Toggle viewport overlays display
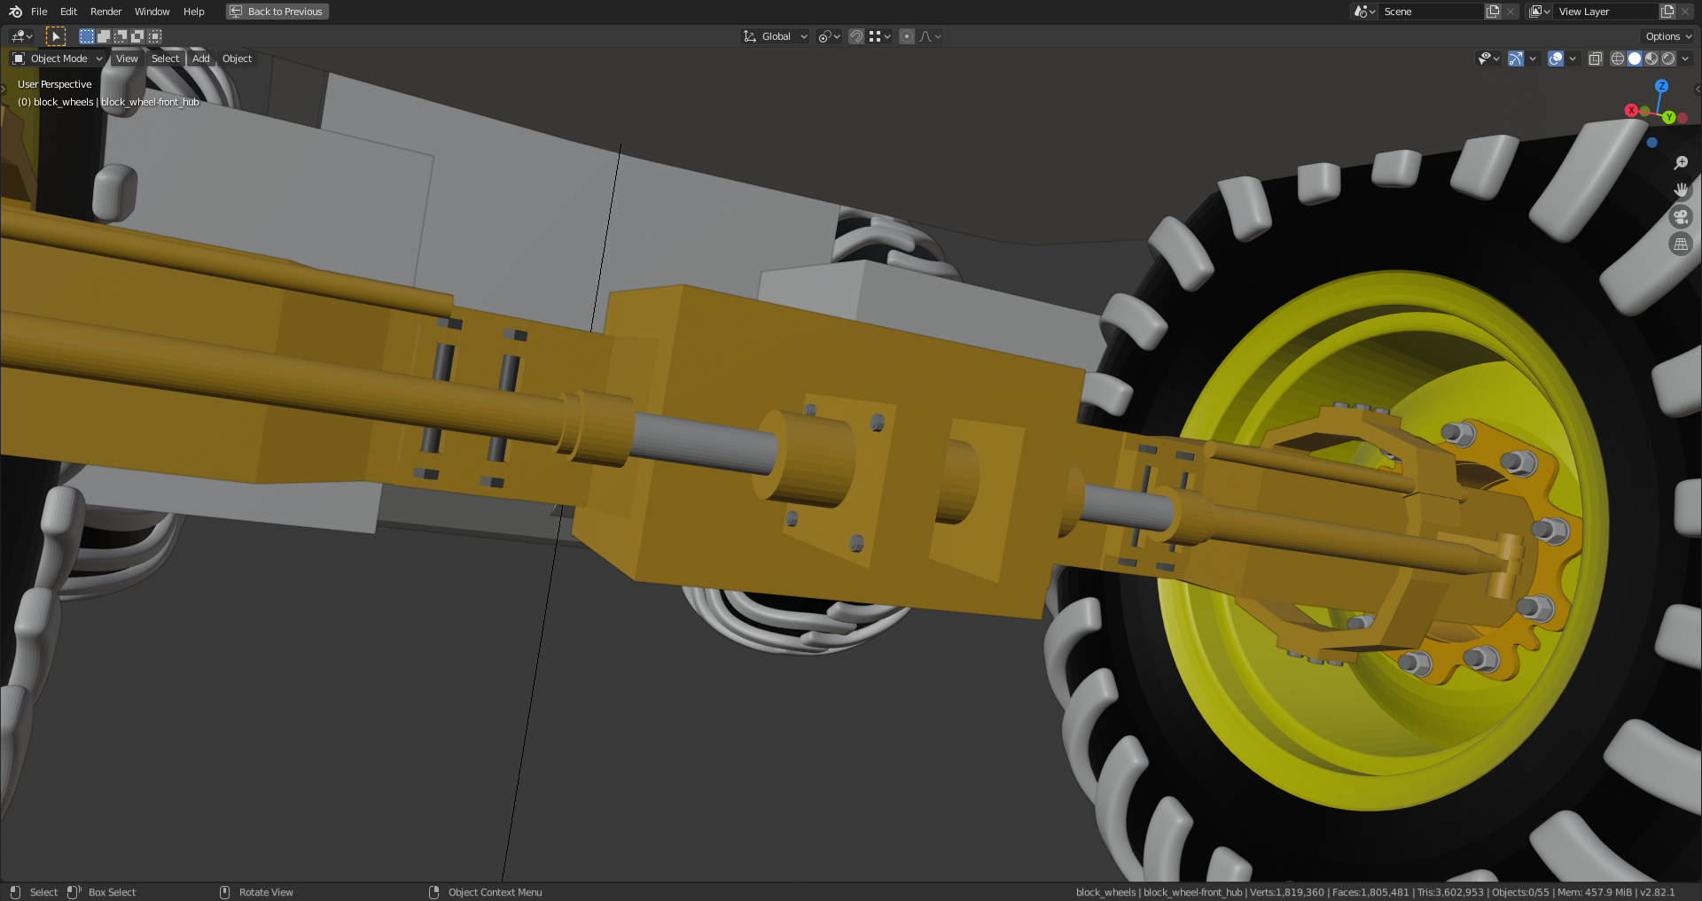 tap(1556, 58)
